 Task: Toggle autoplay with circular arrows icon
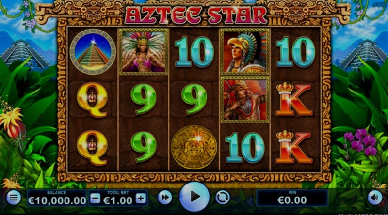(x=223, y=198)
